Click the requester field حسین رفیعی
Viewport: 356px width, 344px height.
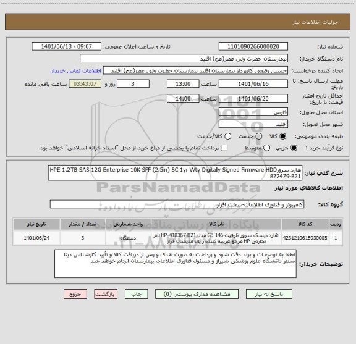tap(195, 70)
